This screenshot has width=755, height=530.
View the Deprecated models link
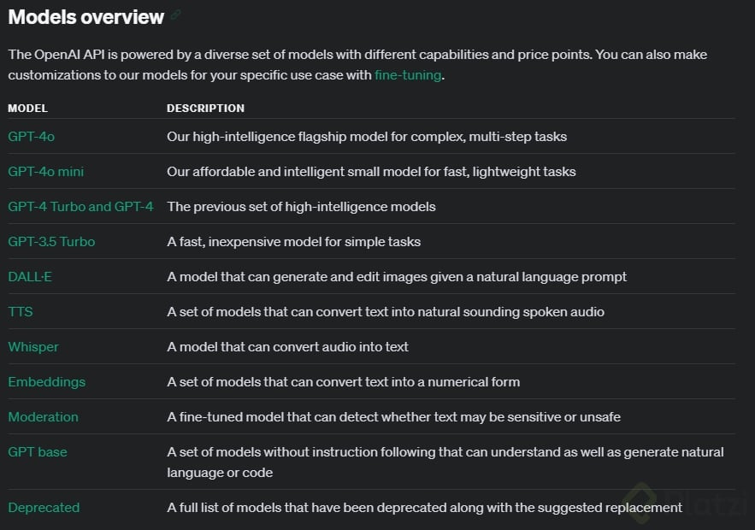pyautogui.click(x=44, y=508)
